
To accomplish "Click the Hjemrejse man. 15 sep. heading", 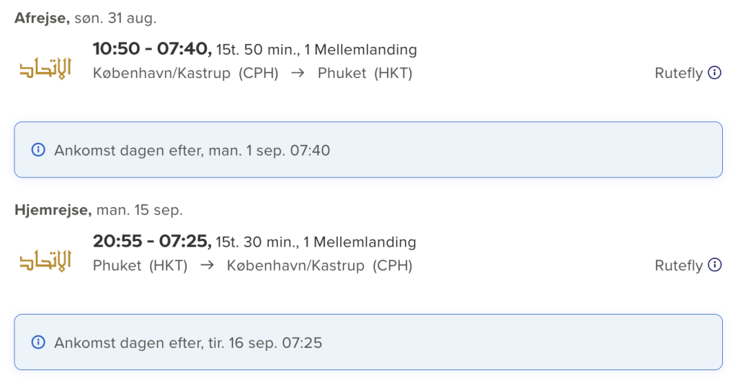I will (98, 210).
